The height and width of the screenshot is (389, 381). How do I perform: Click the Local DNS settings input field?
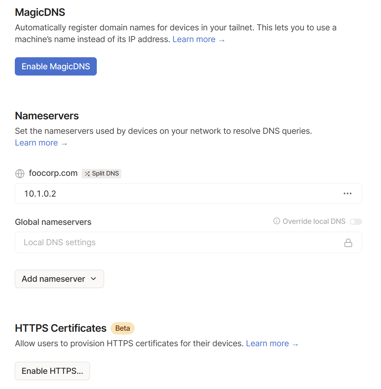click(x=138, y=242)
